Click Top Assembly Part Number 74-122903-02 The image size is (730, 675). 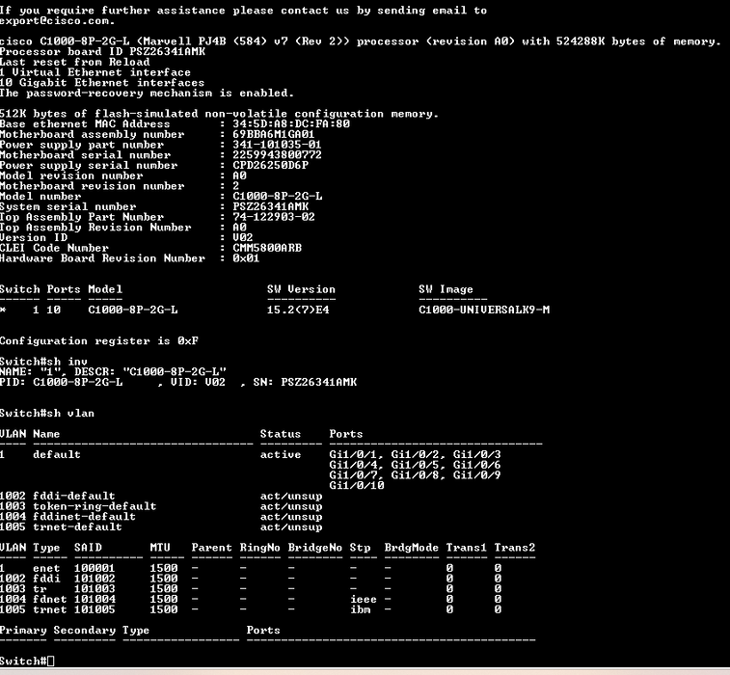274,217
